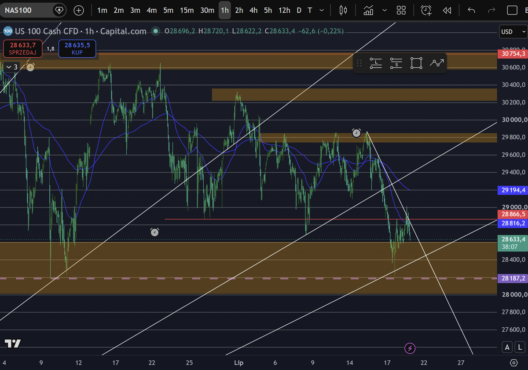Viewport: 528px width, 370px height.
Task: Start bar replay with the rewind icon
Action: coord(447,10)
